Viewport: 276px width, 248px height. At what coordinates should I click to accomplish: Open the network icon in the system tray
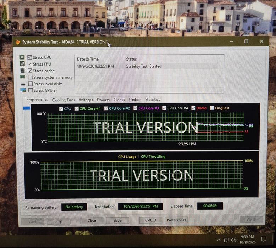coord(226,240)
